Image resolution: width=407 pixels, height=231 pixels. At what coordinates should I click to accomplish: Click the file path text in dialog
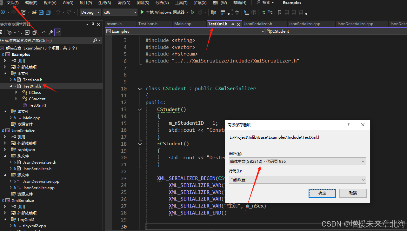click(x=275, y=137)
